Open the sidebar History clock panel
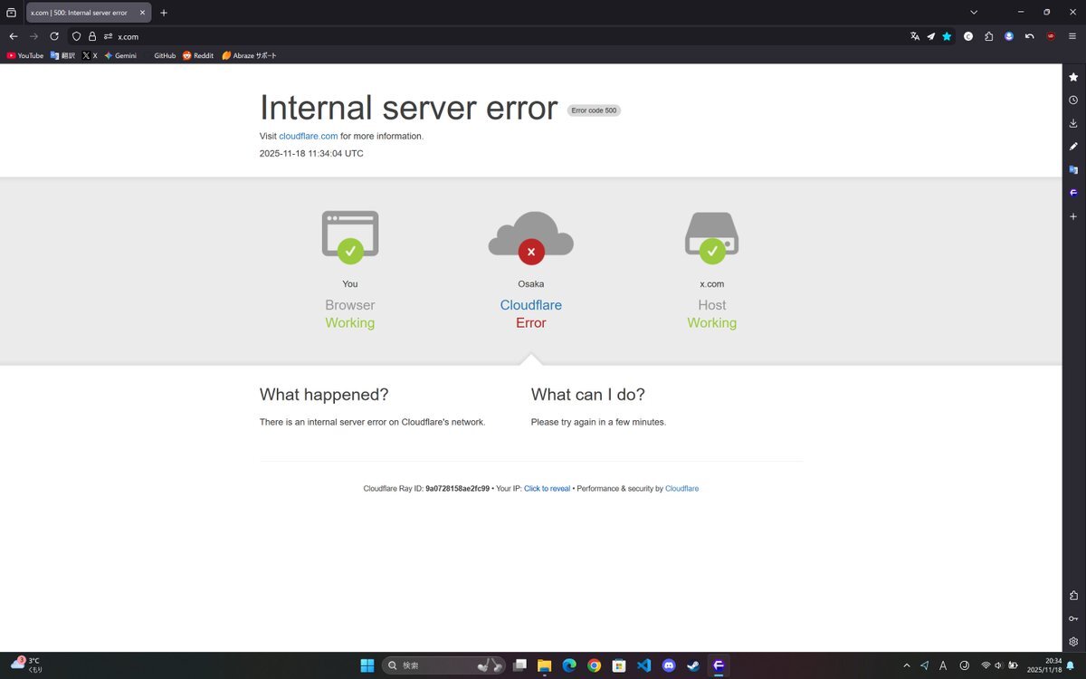 [1073, 100]
